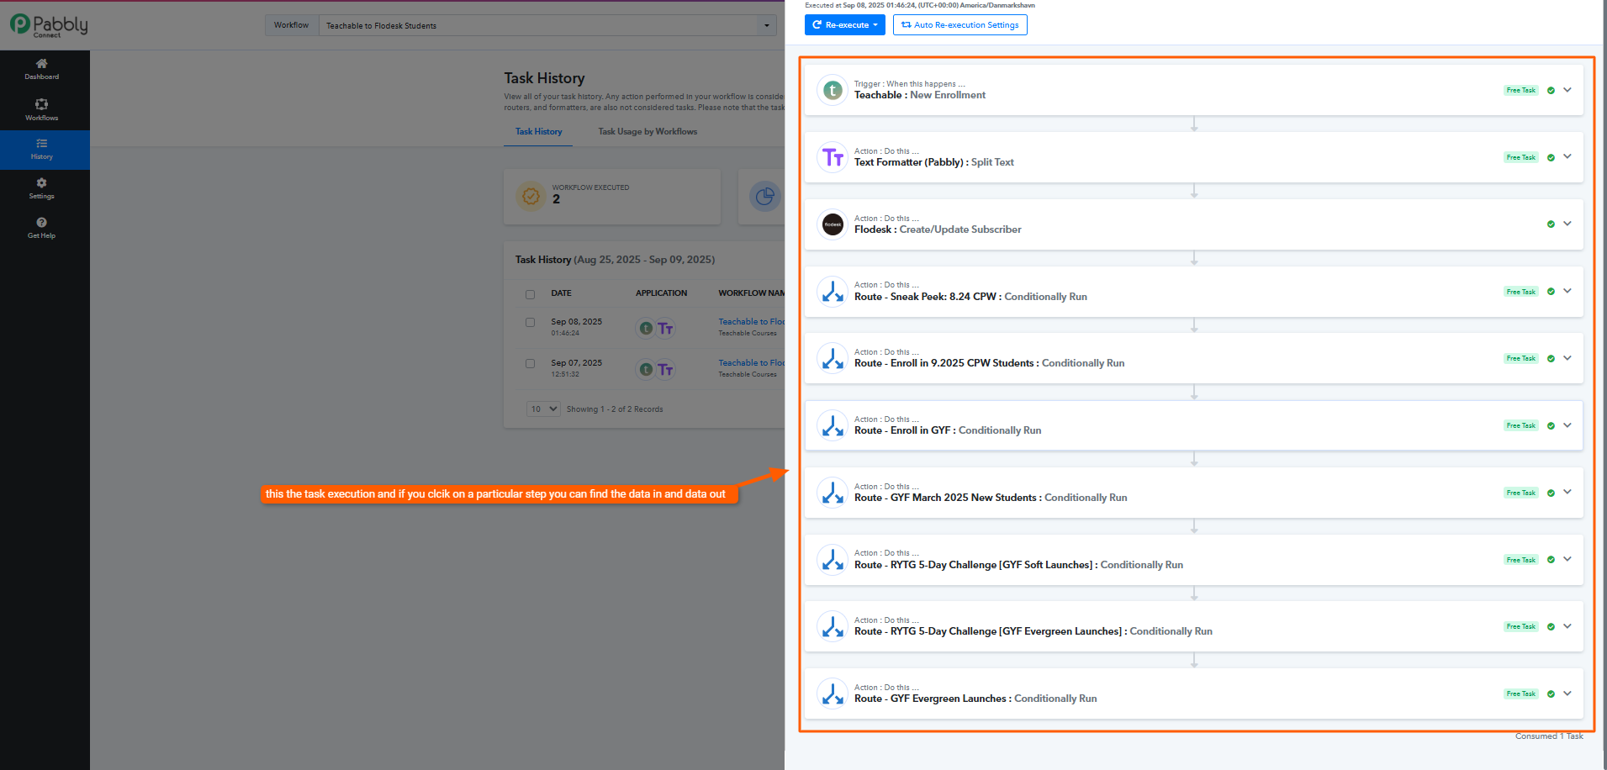Click the Text Formatter icon in the Sep 07 row
This screenshot has height=770, width=1607.
coord(665,369)
